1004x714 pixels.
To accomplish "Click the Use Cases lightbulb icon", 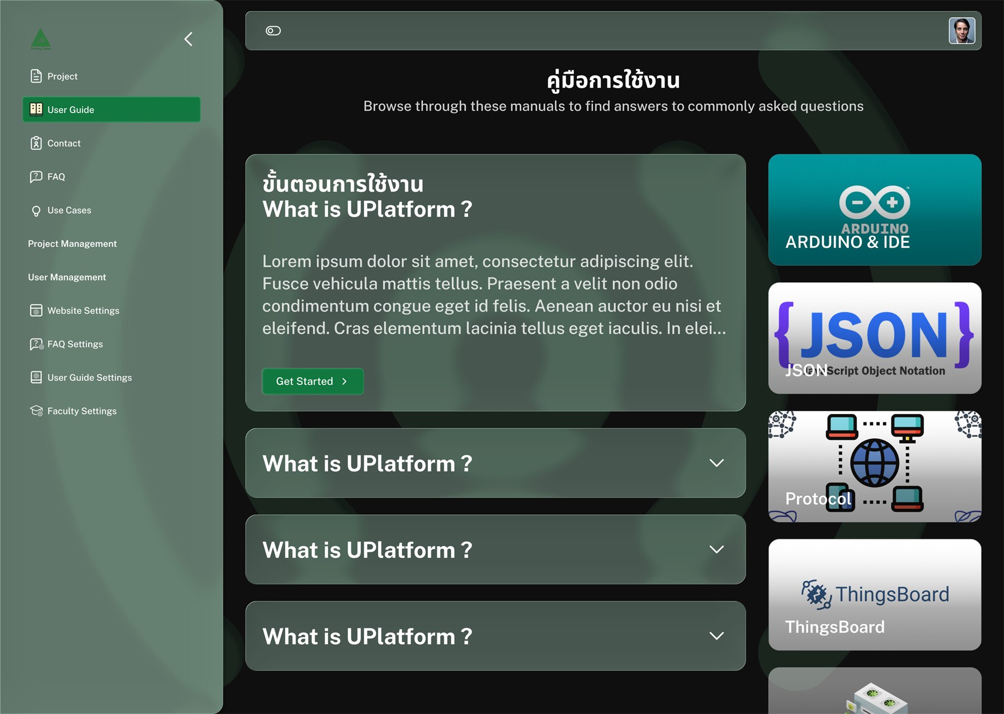I will pyautogui.click(x=36, y=211).
